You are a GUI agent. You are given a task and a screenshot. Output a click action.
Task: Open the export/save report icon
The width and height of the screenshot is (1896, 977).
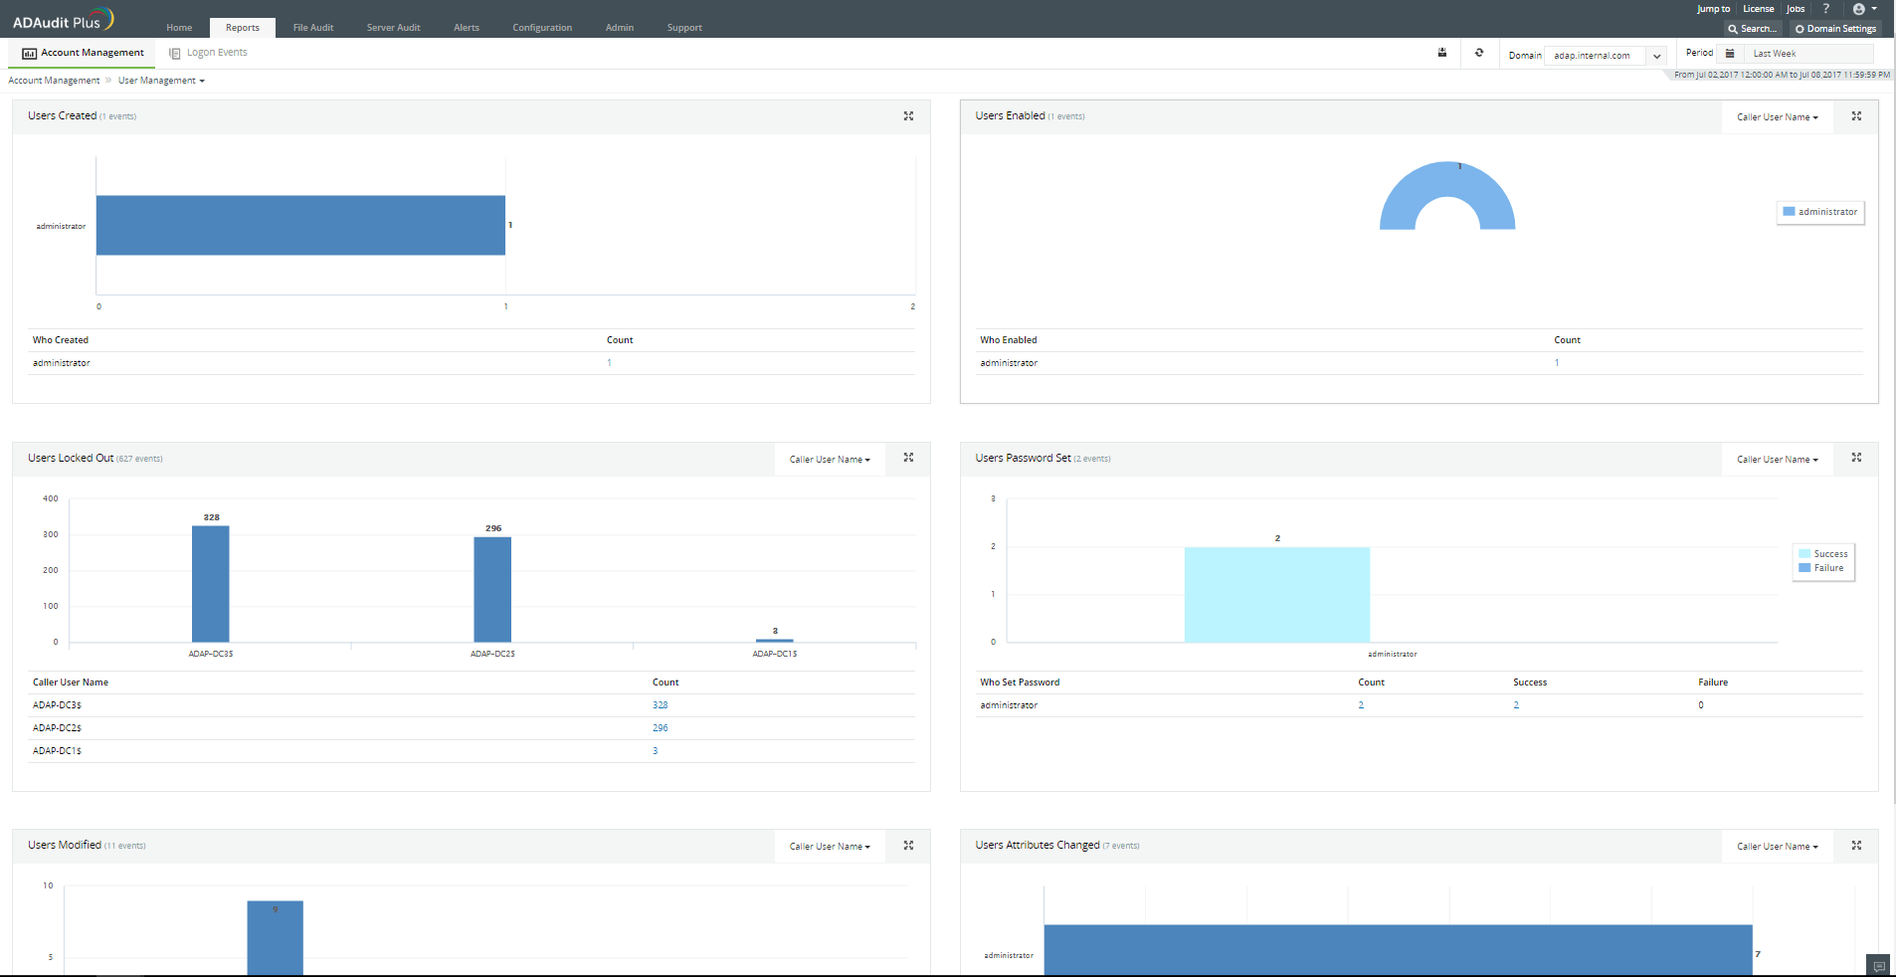(1442, 53)
